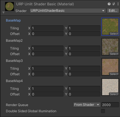Open the URPUnlitShaderBasic shader dropdown
This screenshot has width=120, height=117.
click(x=68, y=11)
